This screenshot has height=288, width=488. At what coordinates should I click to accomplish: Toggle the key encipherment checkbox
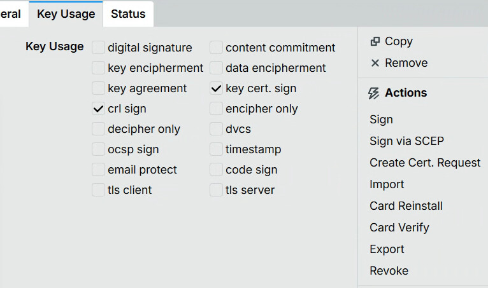pos(98,68)
